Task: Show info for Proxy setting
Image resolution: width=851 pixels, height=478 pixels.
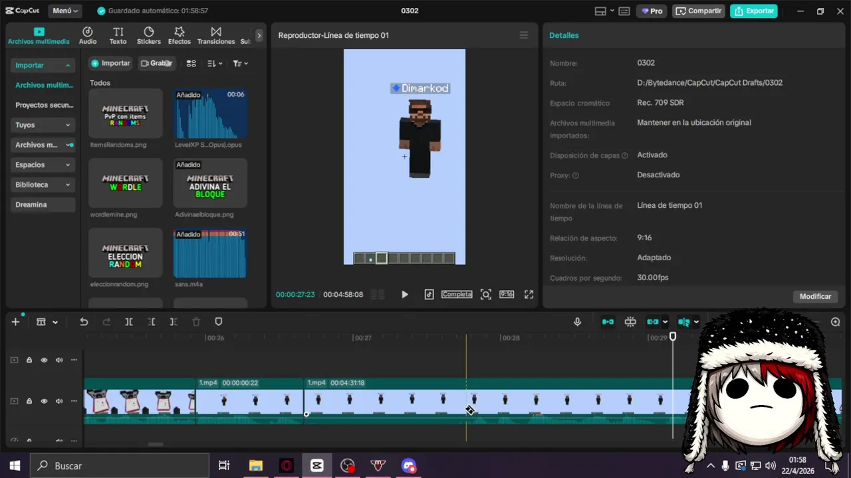Action: [x=576, y=175]
